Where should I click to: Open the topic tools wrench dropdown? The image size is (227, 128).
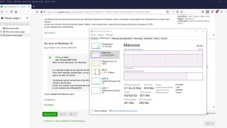coord(63,114)
